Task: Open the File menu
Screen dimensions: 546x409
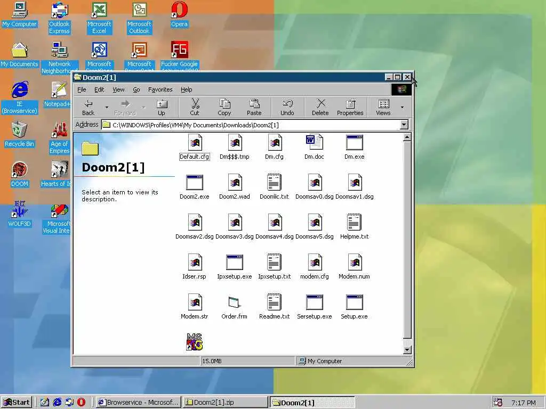Action: (82, 89)
